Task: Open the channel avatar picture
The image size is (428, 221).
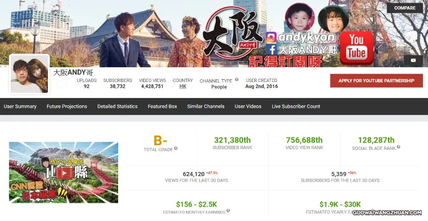Action: tap(30, 74)
